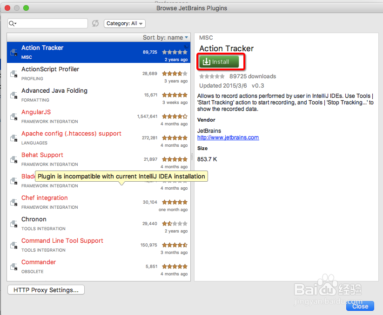Click the plugin icon beside Advanced Java Folding
The height and width of the screenshot is (315, 383).
14,95
